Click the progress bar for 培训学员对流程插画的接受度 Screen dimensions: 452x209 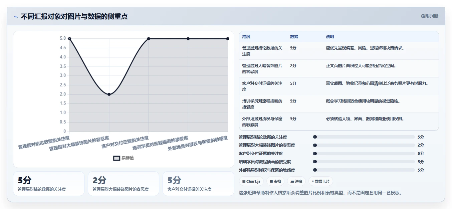[364, 162]
